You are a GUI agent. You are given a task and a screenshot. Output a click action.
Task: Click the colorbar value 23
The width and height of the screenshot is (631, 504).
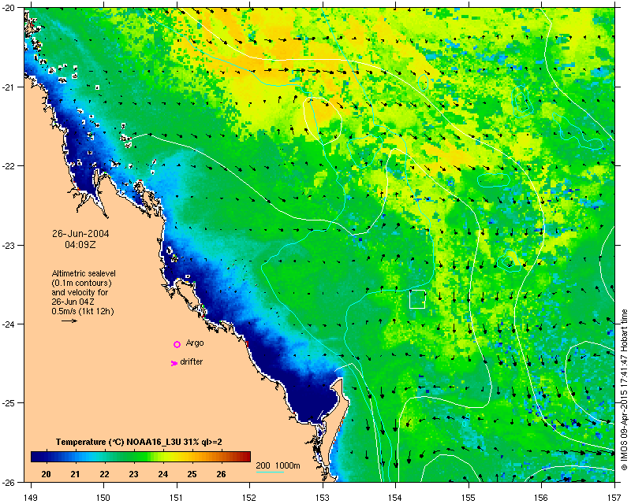click(133, 474)
